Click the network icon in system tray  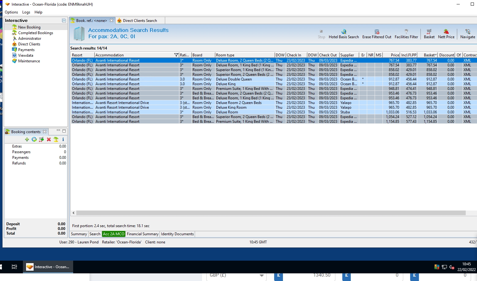[444, 267]
